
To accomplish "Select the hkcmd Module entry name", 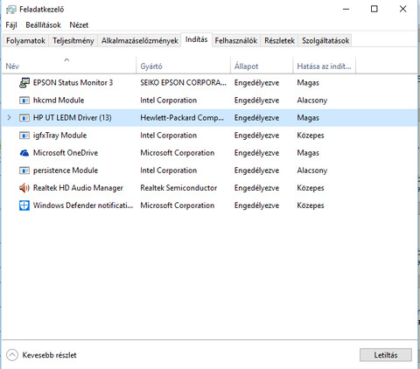I will (59, 101).
